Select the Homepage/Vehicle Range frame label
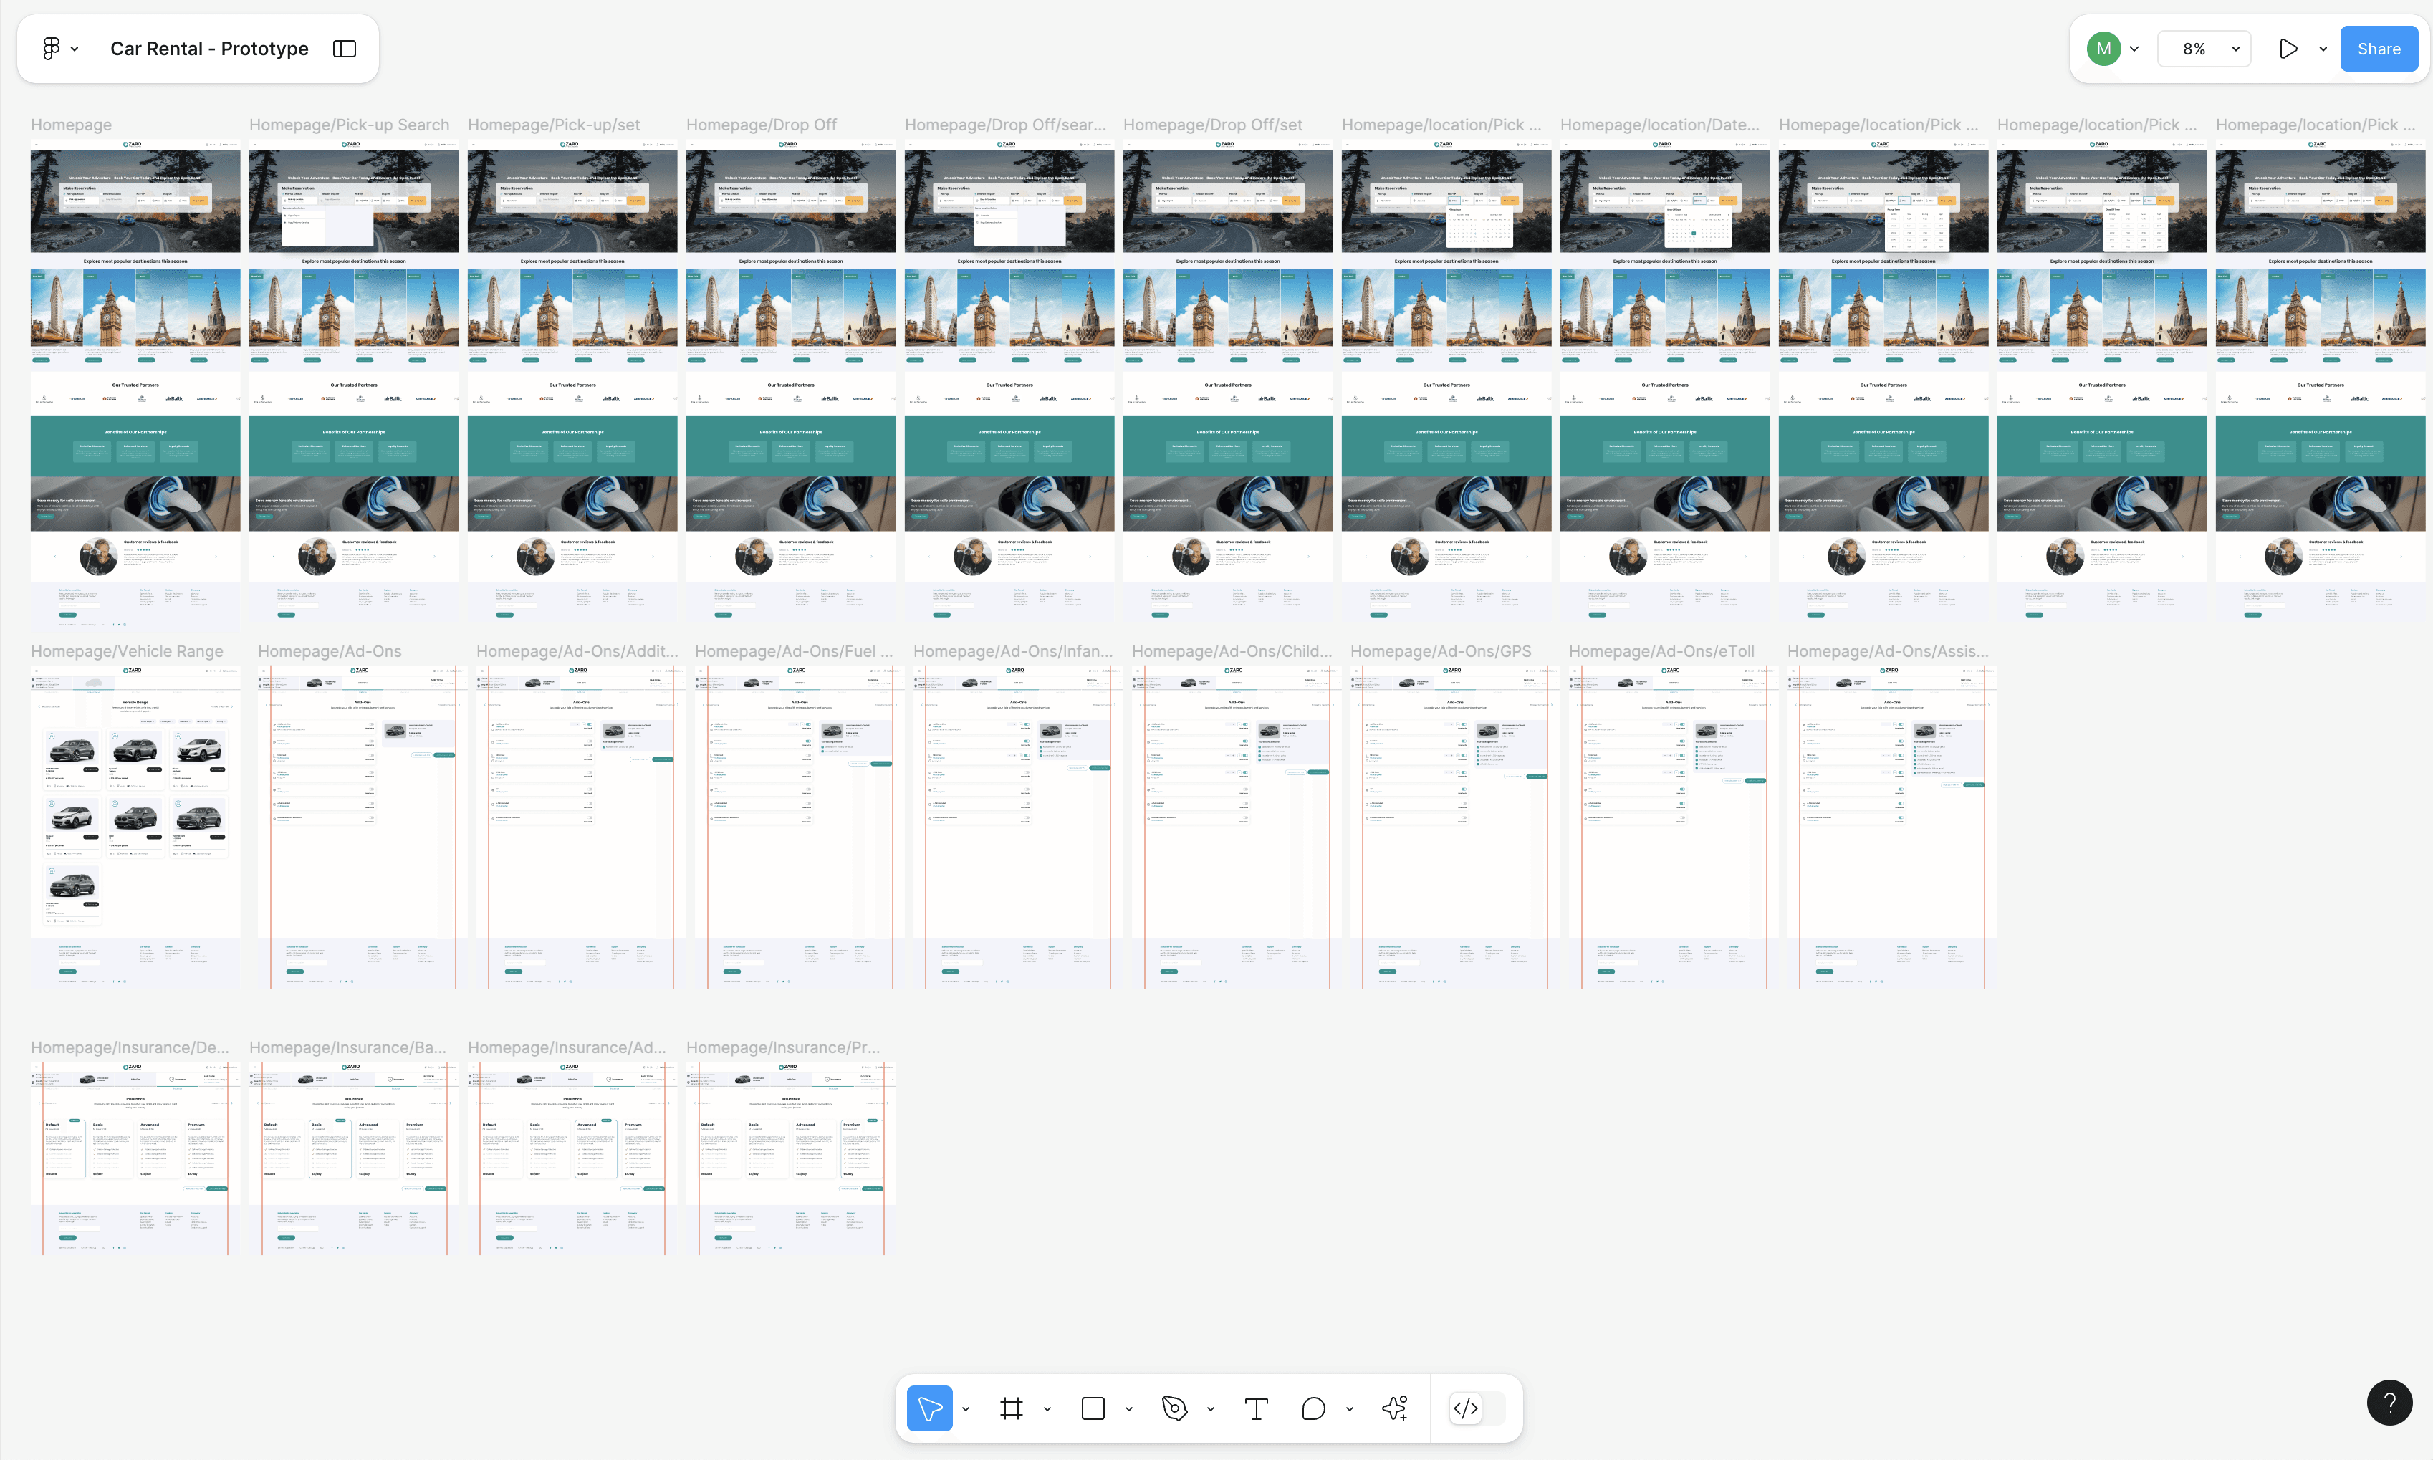Screen dimensions: 2433x1460 click(127, 651)
